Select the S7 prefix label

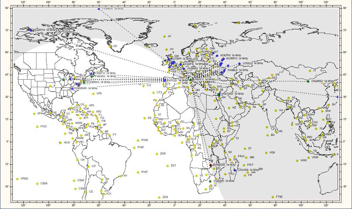point(250,148)
